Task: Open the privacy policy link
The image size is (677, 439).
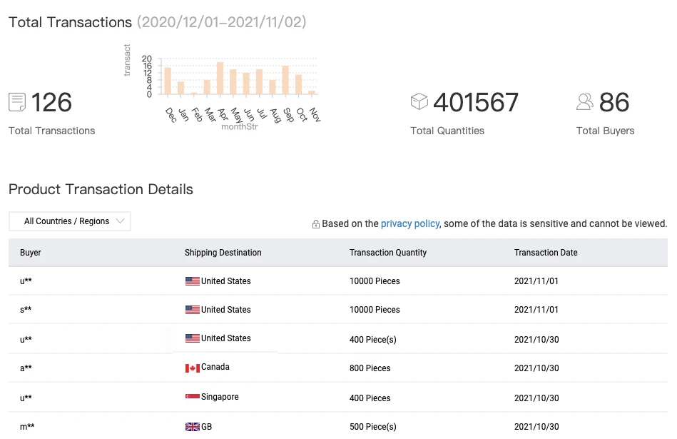Action: 410,223
